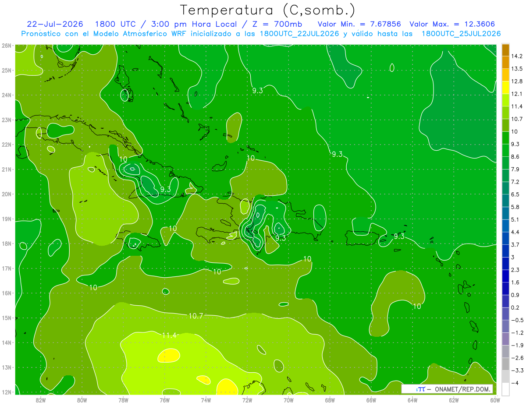Click the dark orange swatch above 14.2
This screenshot has width=526, height=406.
pyautogui.click(x=505, y=50)
